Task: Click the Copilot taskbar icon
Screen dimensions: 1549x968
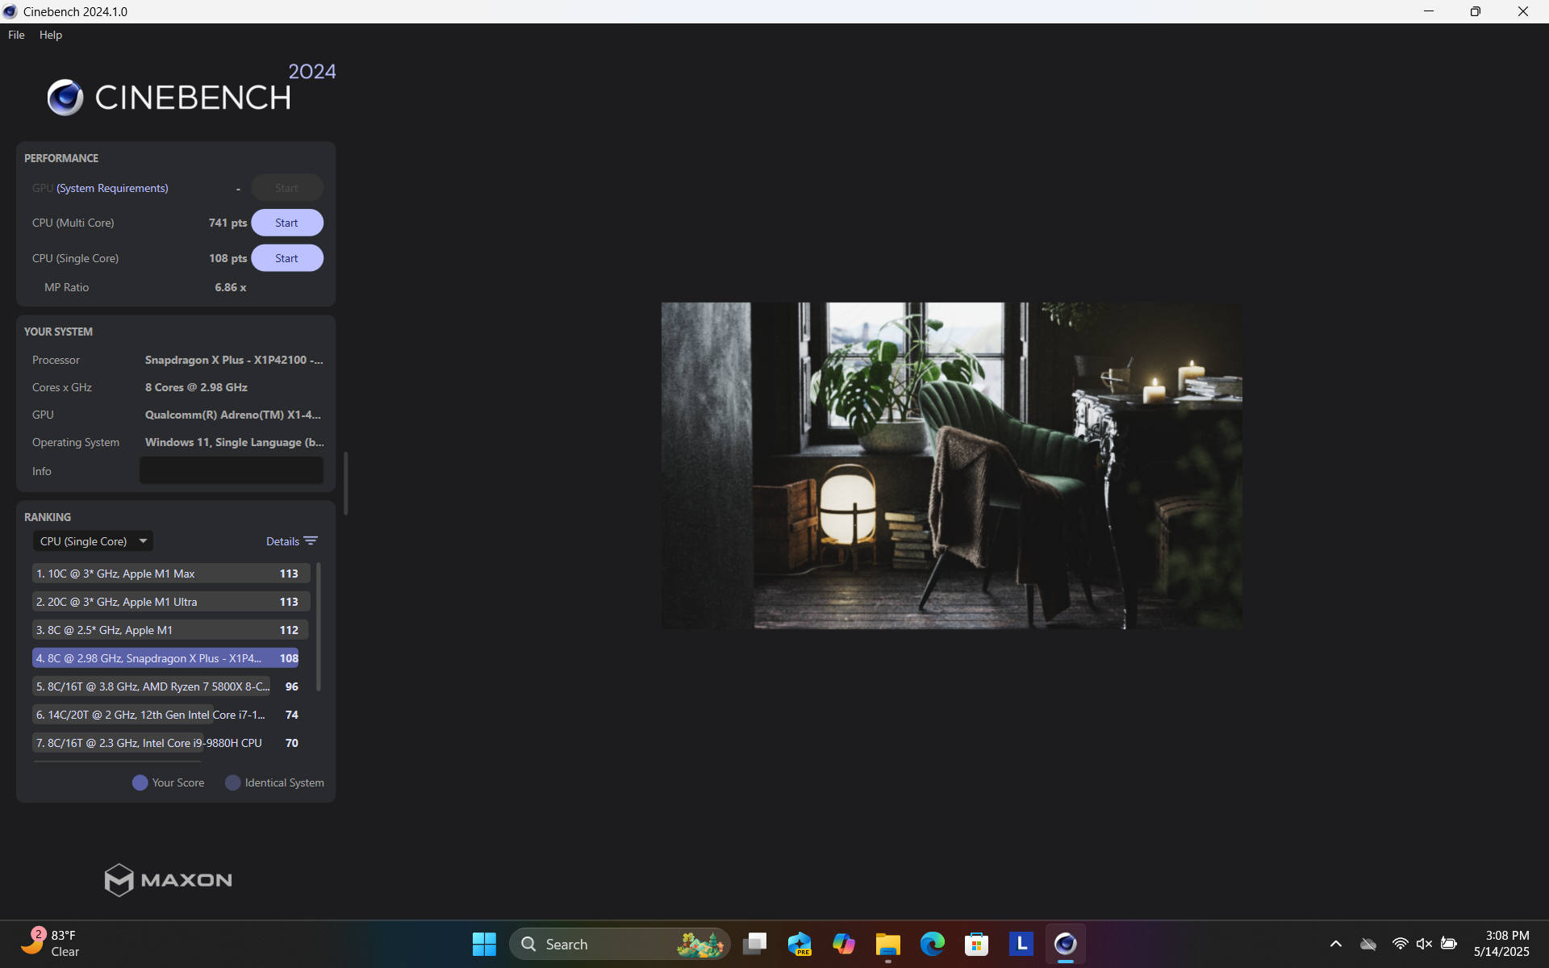Action: click(x=843, y=944)
